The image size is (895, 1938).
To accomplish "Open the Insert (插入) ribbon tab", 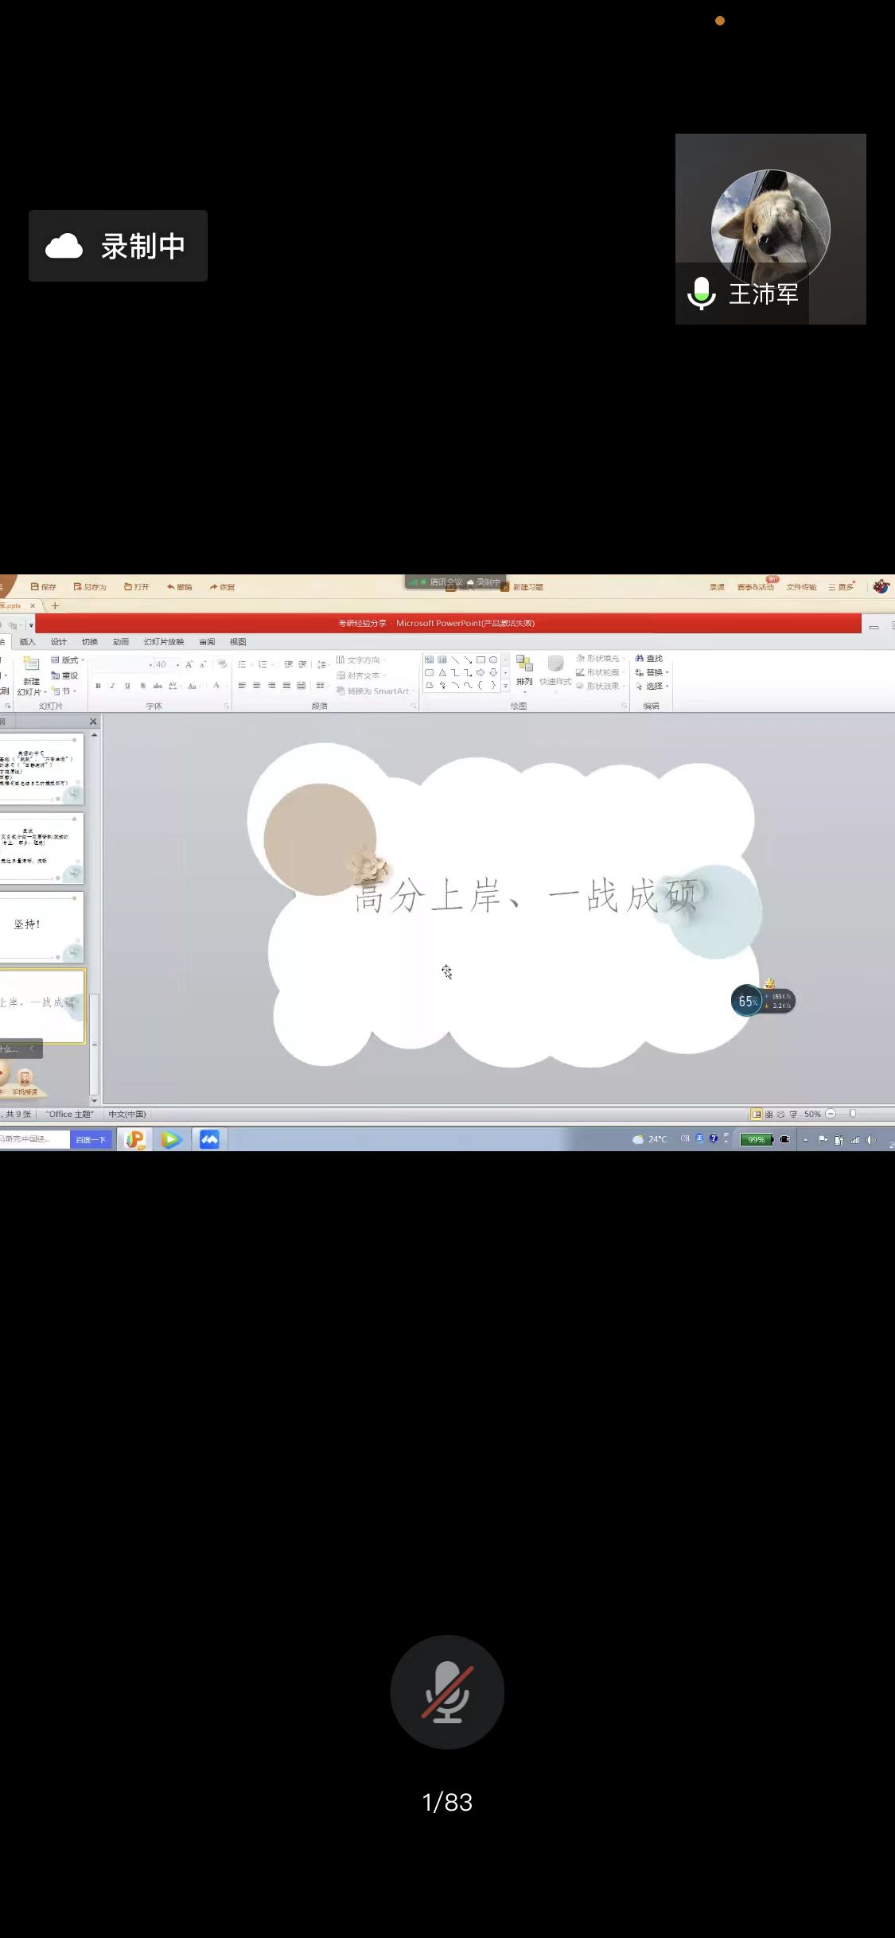I will click(x=28, y=641).
